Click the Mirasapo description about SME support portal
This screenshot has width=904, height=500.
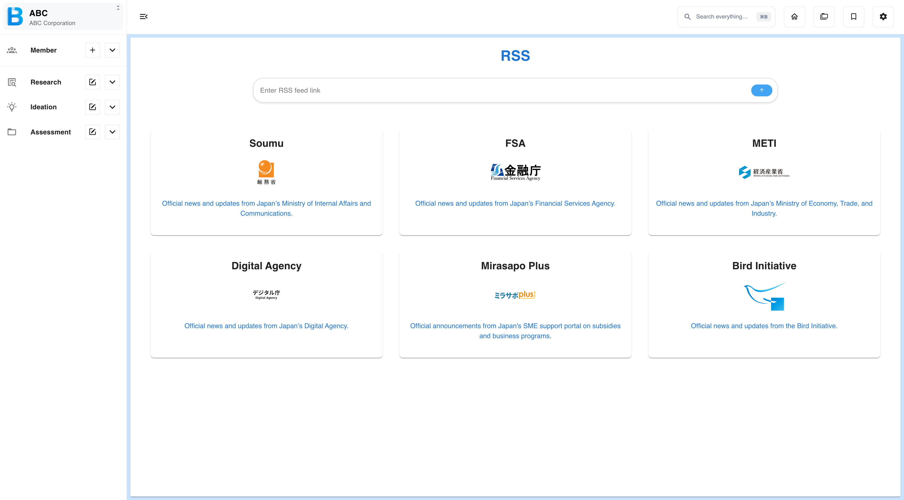[515, 331]
